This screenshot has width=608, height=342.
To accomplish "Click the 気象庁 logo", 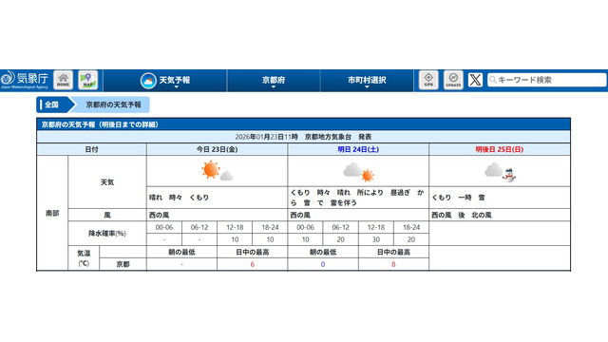I will coord(25,80).
